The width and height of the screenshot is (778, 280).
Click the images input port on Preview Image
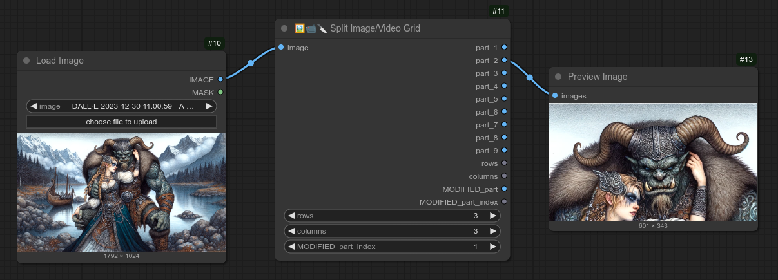pos(555,96)
